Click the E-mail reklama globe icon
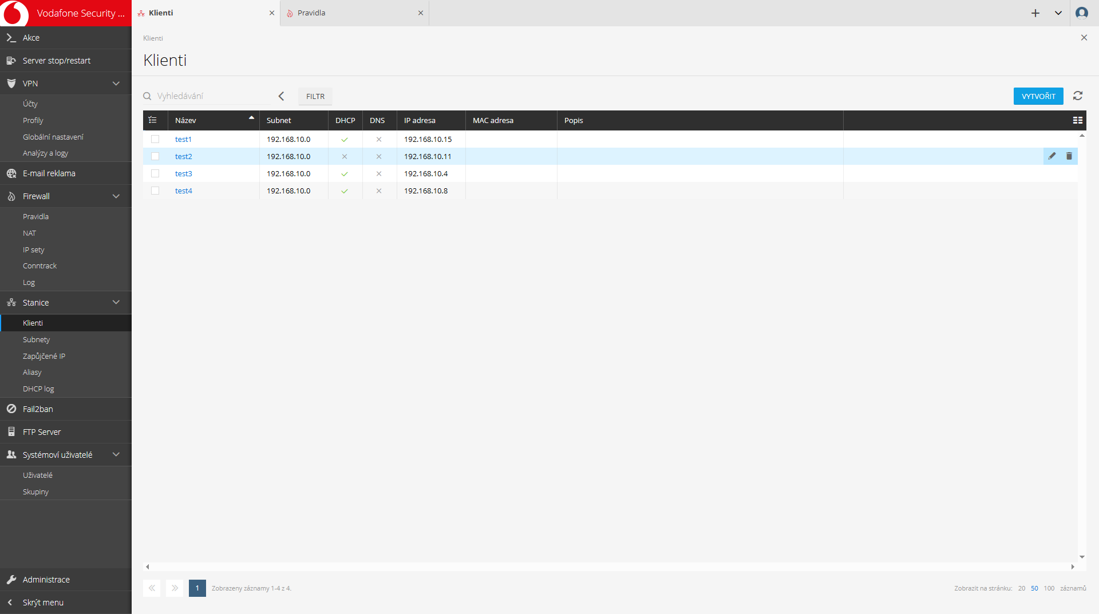 11,173
